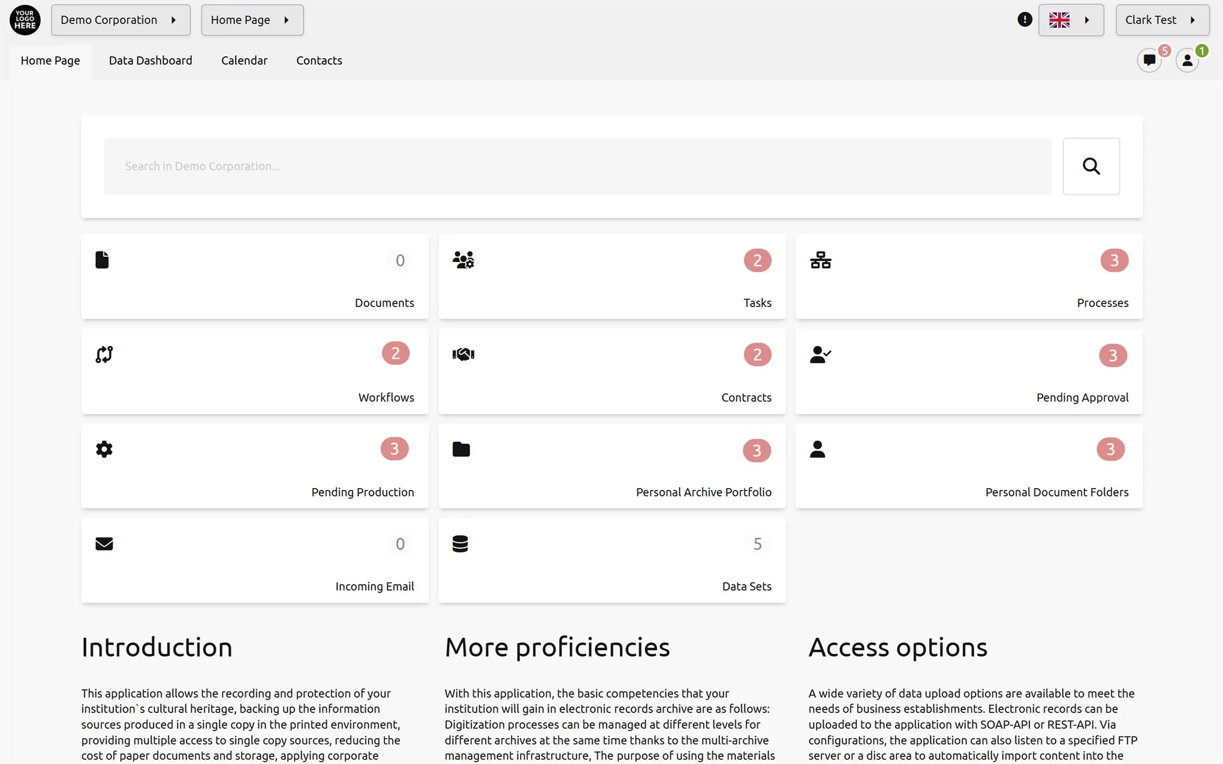Open the Documents card label
The image size is (1223, 764).
[x=384, y=303]
